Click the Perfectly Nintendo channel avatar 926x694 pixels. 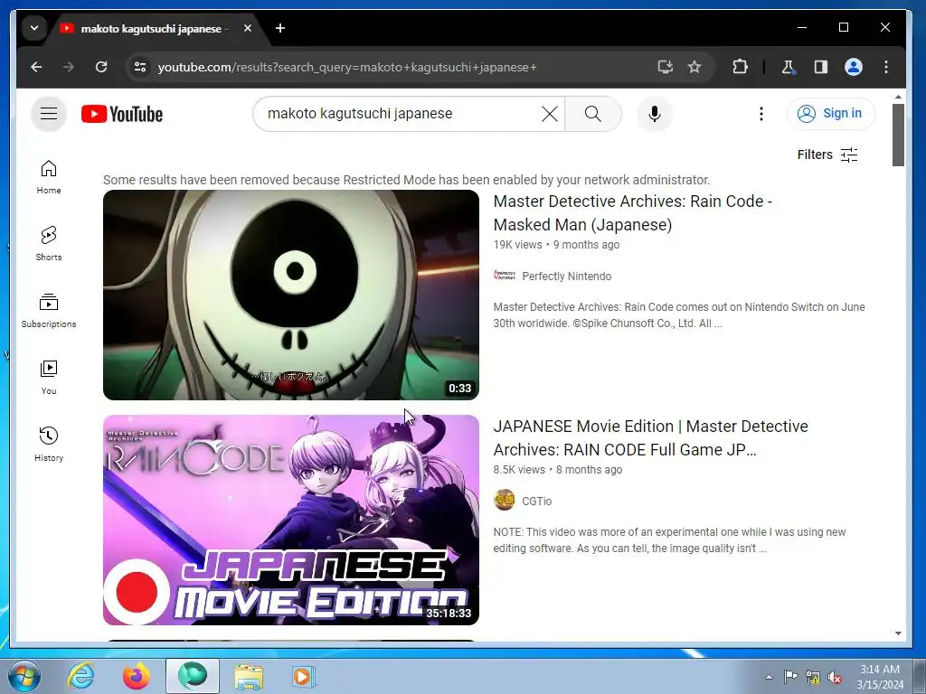pos(505,276)
